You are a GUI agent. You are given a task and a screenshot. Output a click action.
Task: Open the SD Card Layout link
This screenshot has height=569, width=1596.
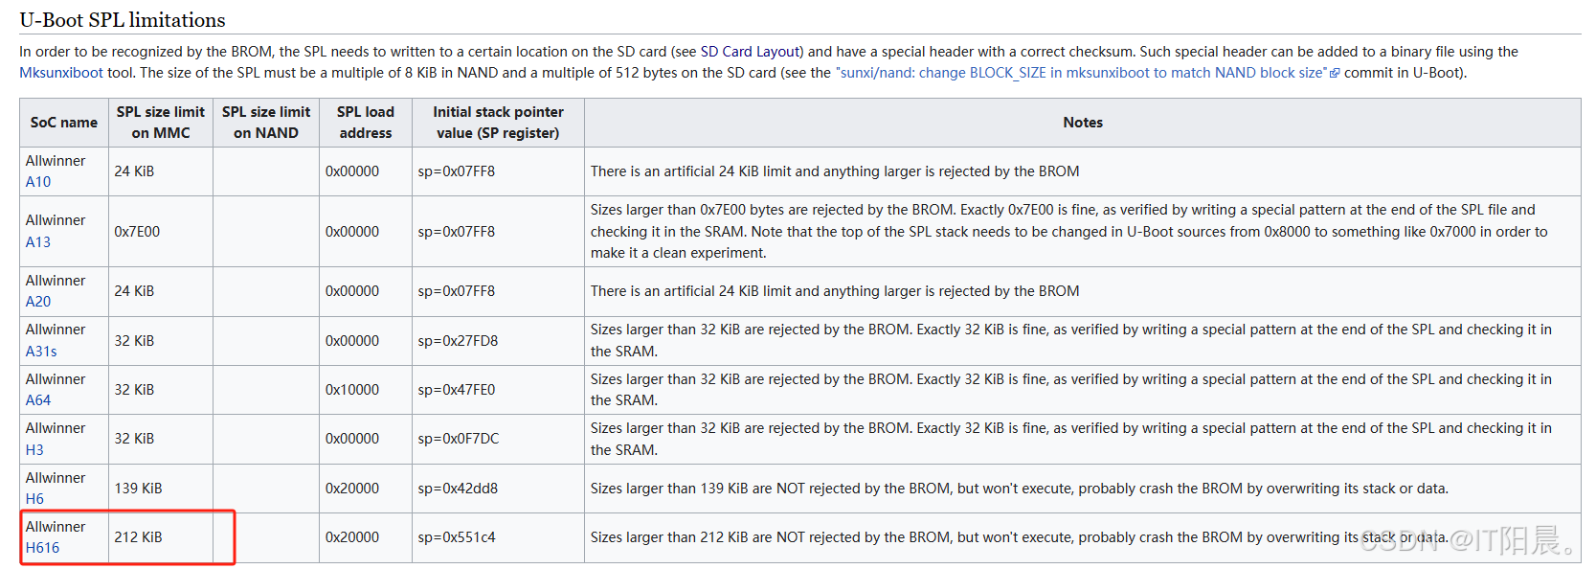(752, 52)
